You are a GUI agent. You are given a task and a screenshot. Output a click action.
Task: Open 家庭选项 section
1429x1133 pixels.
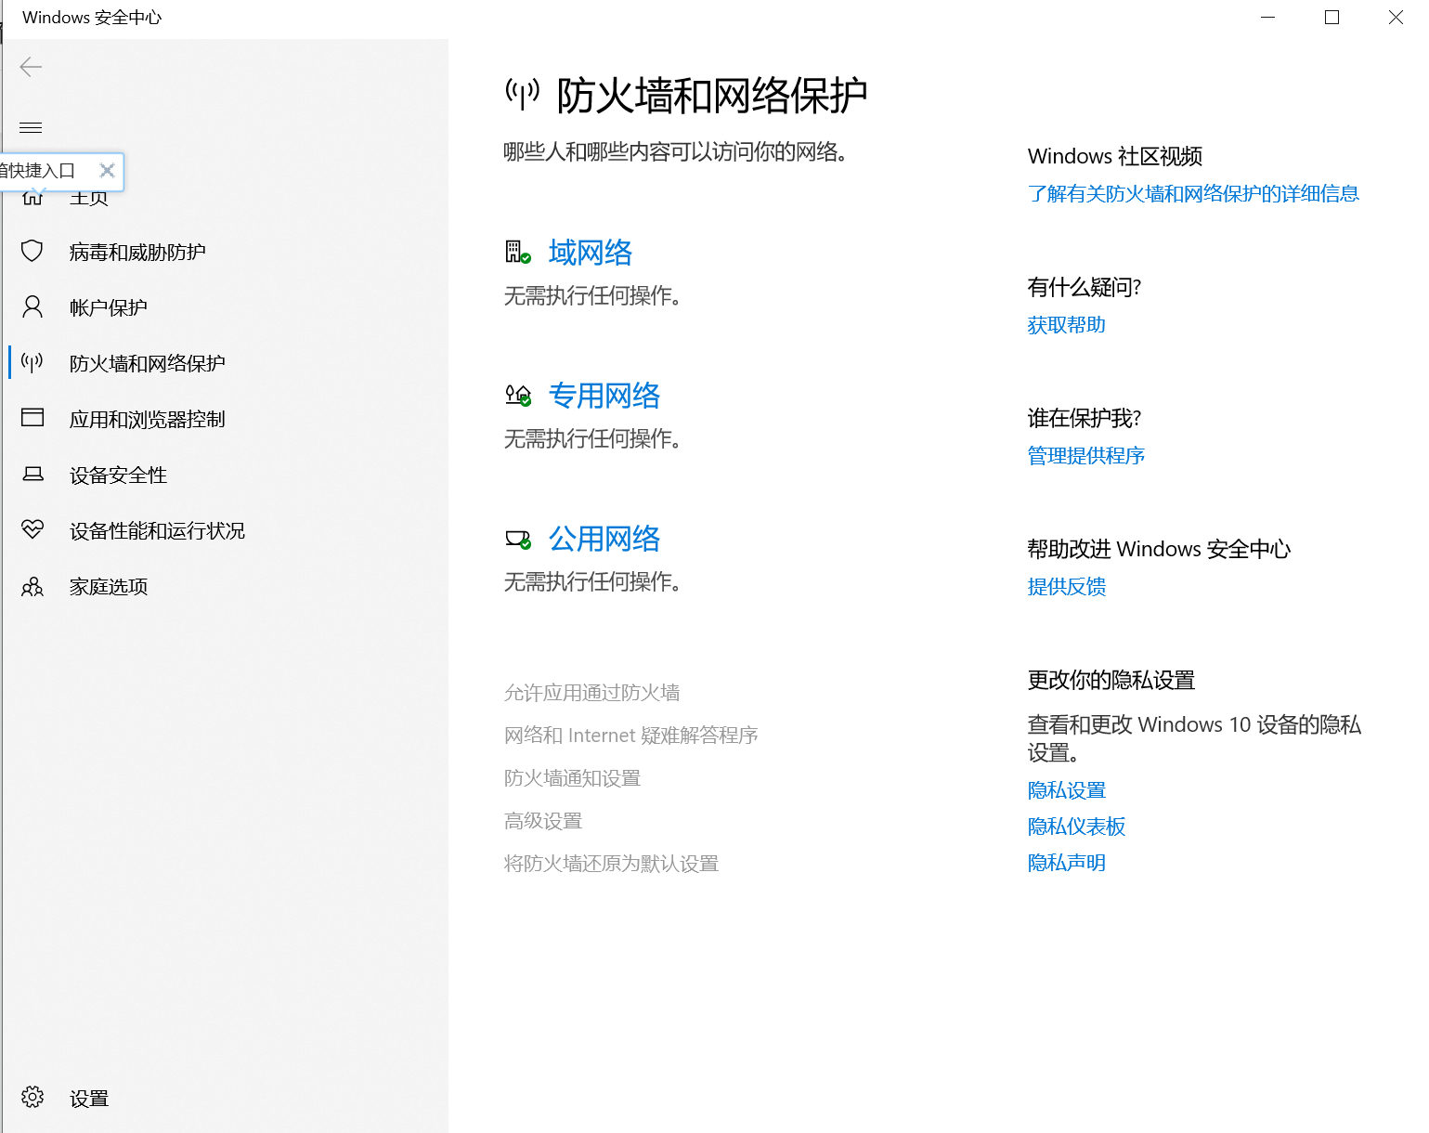[x=109, y=586]
